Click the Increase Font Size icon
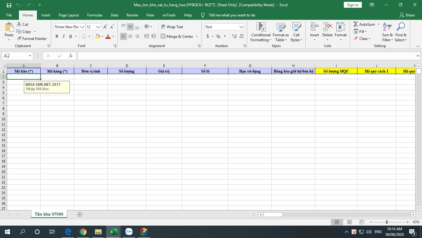Viewport: 422px width, 238px height. [x=105, y=27]
